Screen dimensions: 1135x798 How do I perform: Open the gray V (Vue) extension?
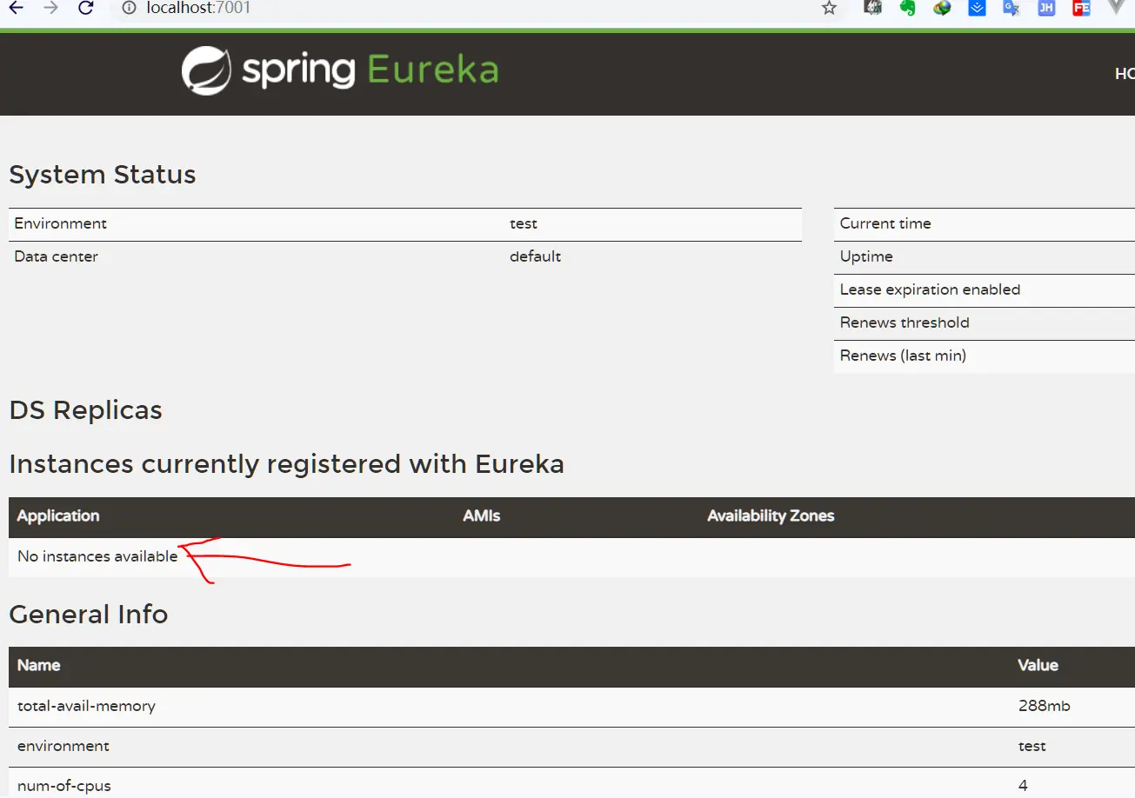[1117, 7]
